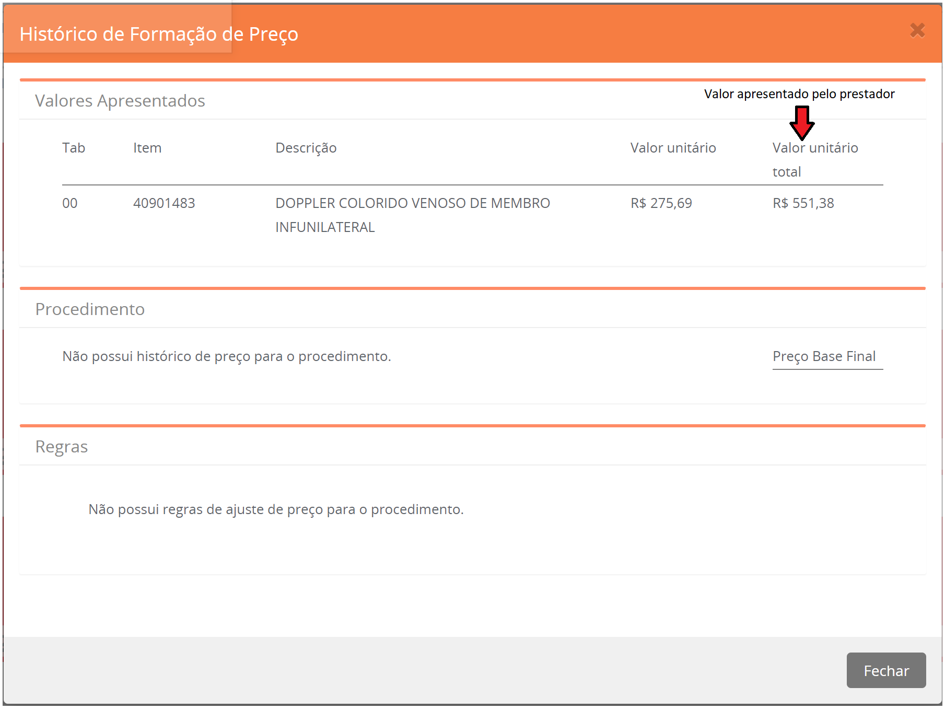945x710 pixels.
Task: Click the Item column header
Action: [147, 148]
